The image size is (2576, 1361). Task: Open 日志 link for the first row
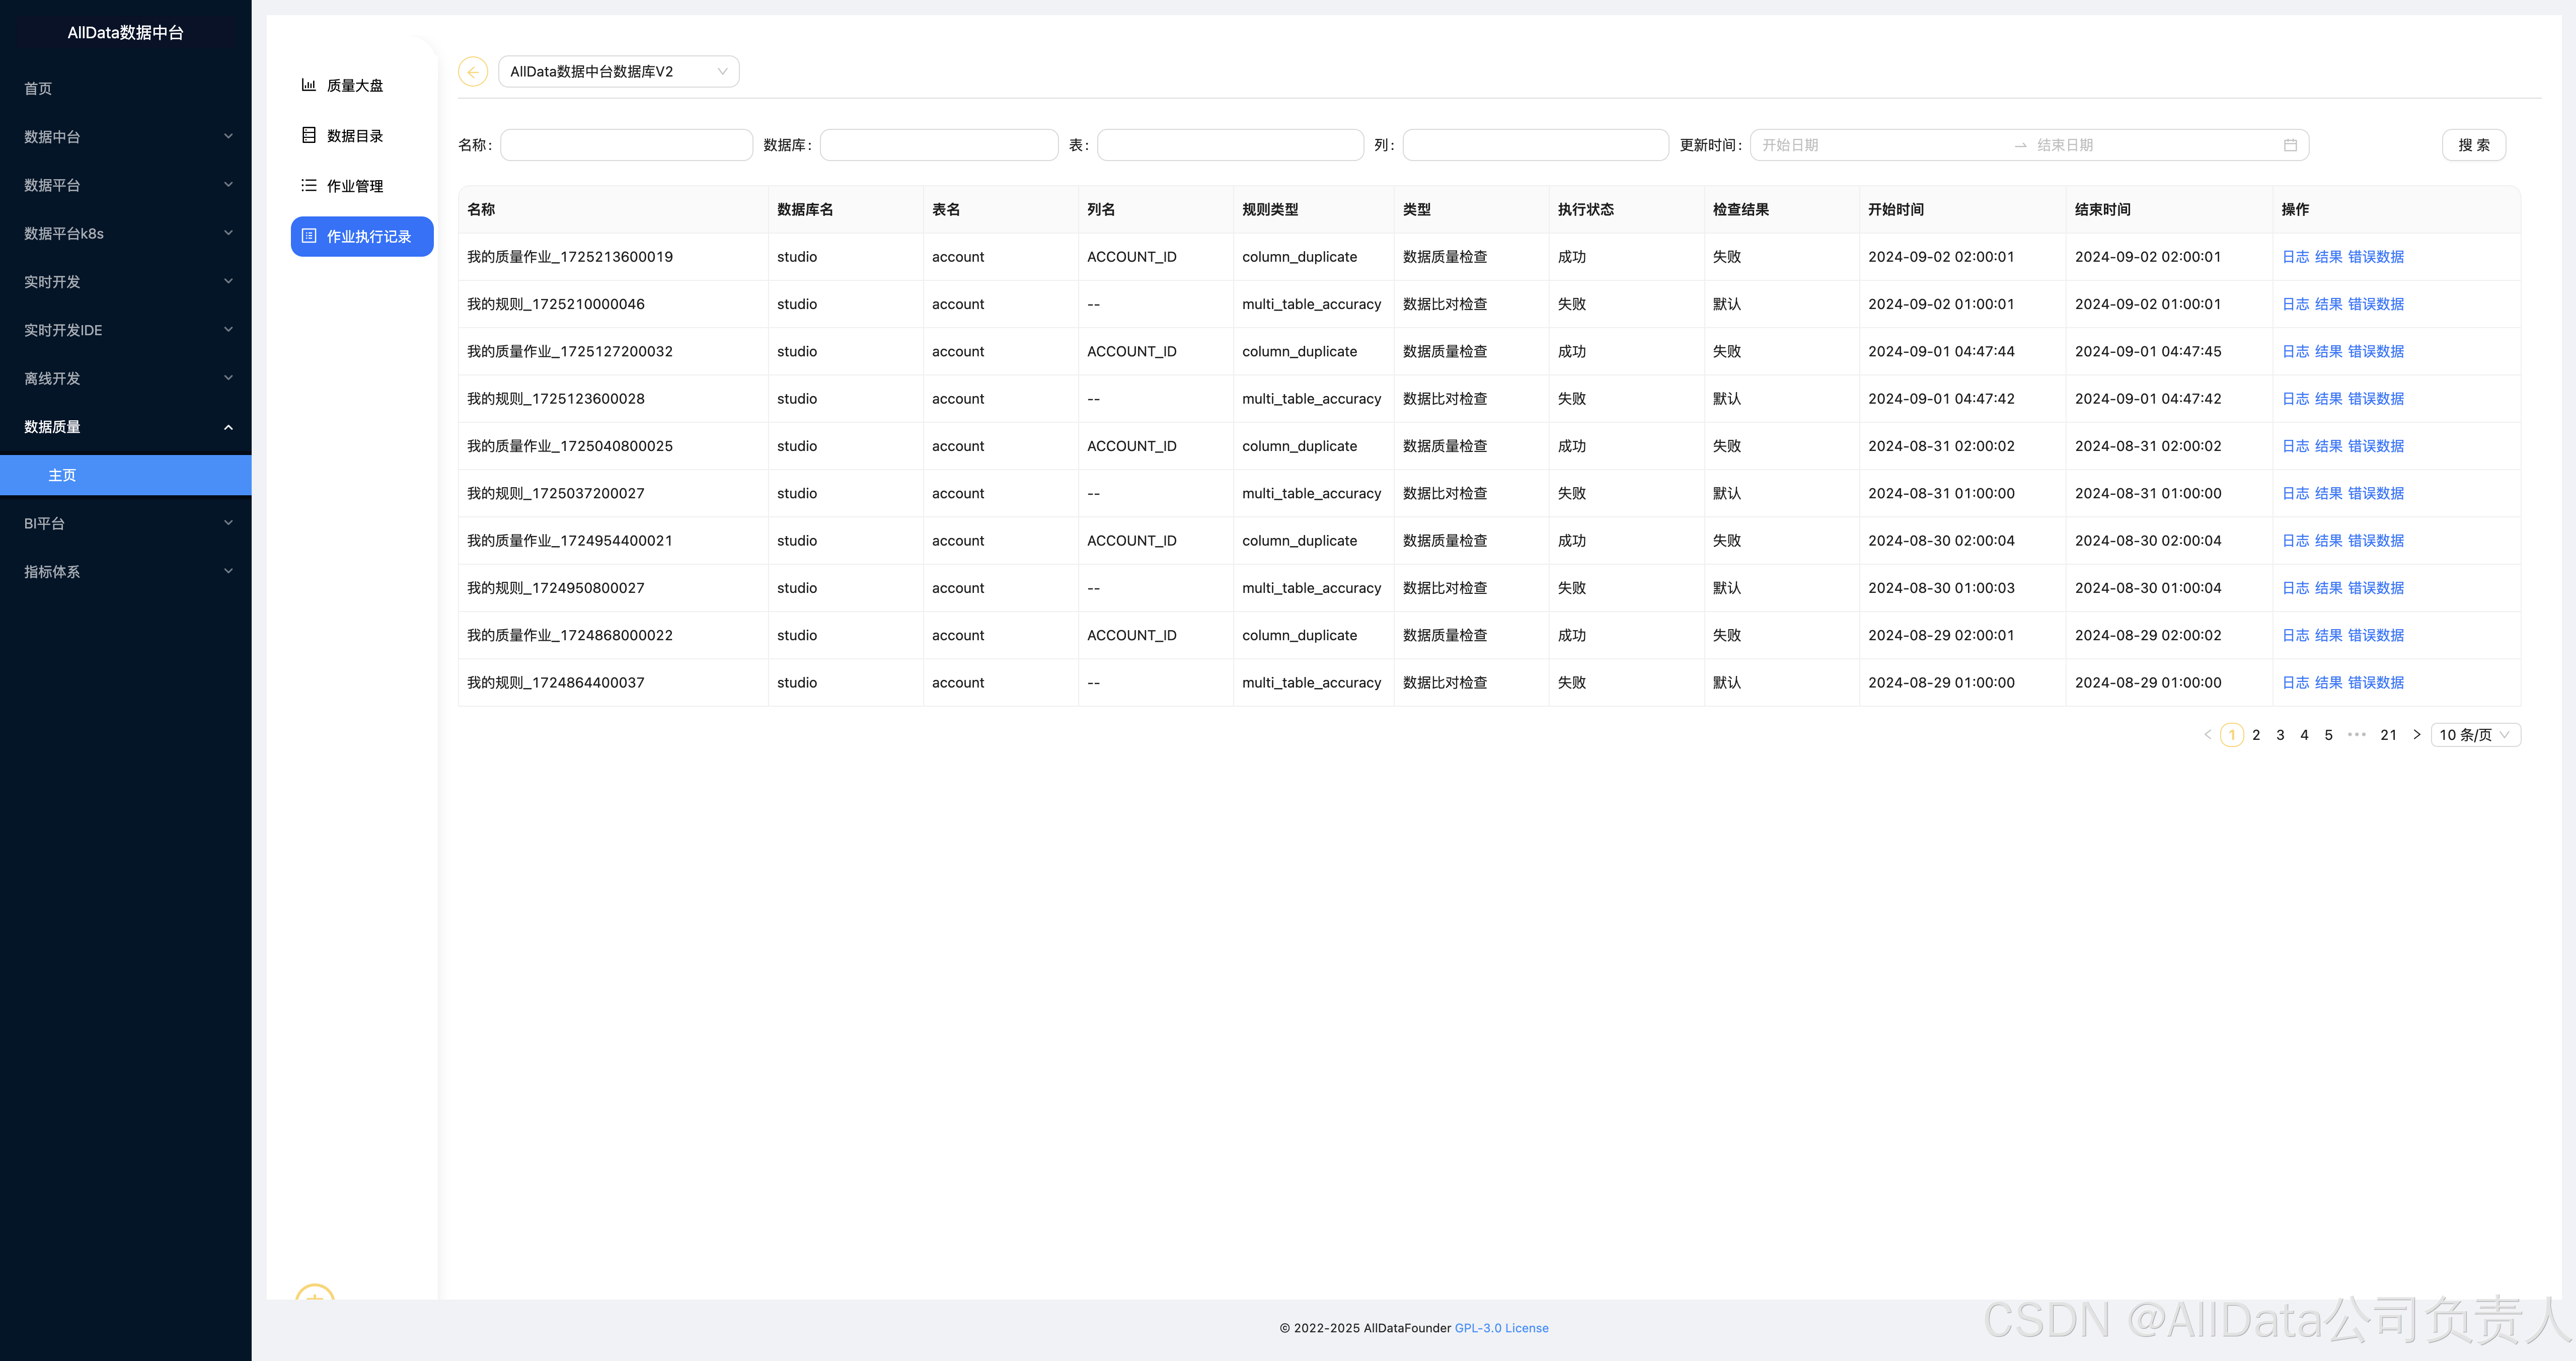click(2295, 257)
